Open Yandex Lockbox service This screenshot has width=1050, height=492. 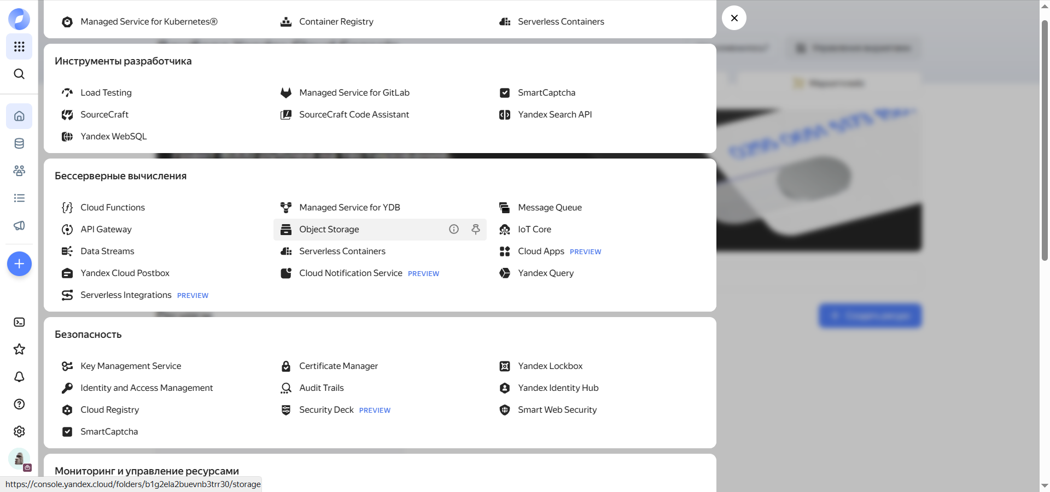pos(550,366)
